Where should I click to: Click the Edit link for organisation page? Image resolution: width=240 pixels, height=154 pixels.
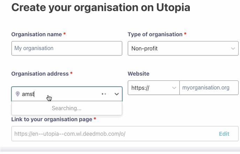(224, 134)
